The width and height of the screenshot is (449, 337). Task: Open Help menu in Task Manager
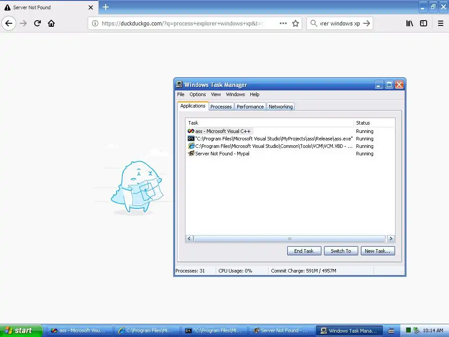[255, 94]
